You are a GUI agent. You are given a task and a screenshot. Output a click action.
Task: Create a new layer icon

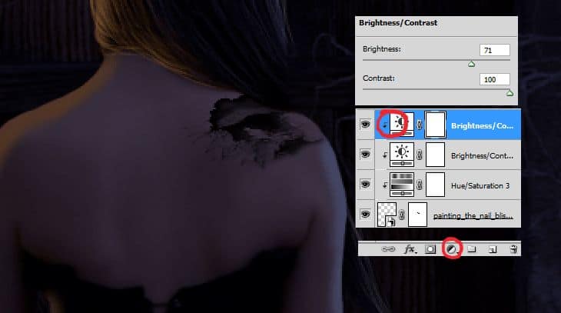493,249
